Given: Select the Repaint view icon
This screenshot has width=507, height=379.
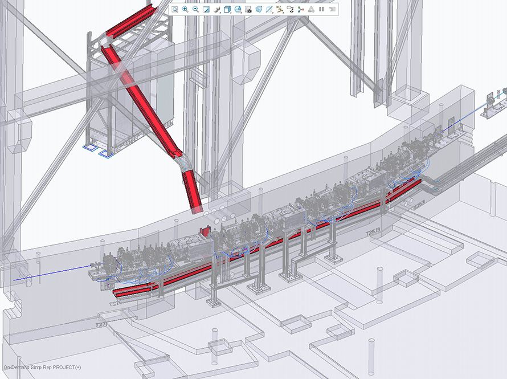Looking at the screenshot, I should (206, 8).
